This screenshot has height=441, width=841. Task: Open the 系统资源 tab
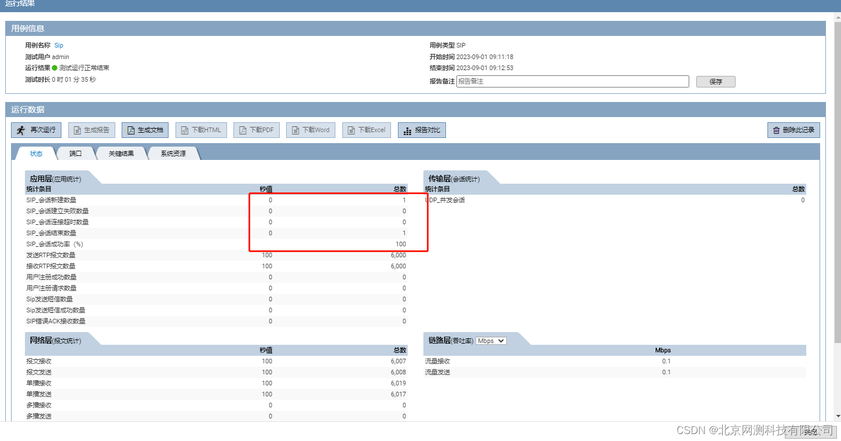coord(173,154)
